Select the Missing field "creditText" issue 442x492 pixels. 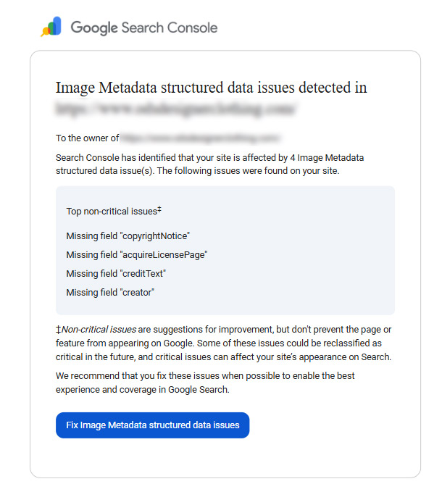(116, 274)
